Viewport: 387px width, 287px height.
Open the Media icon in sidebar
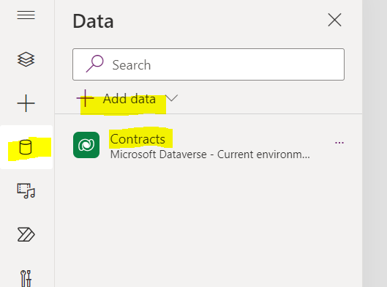click(26, 190)
